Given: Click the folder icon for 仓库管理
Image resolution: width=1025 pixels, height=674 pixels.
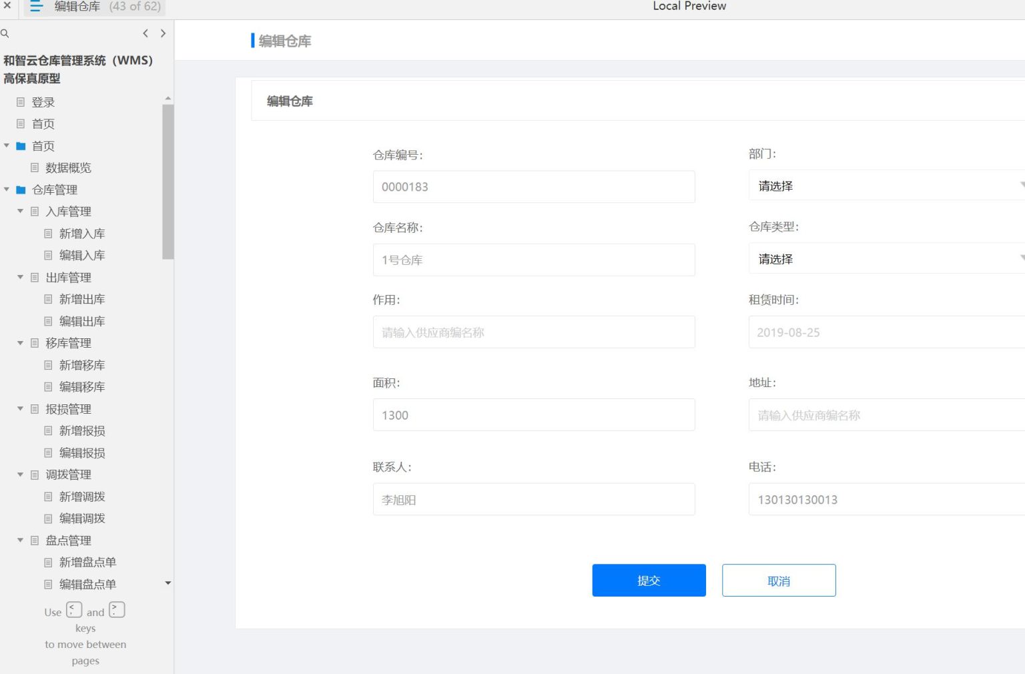Looking at the screenshot, I should click(x=21, y=190).
